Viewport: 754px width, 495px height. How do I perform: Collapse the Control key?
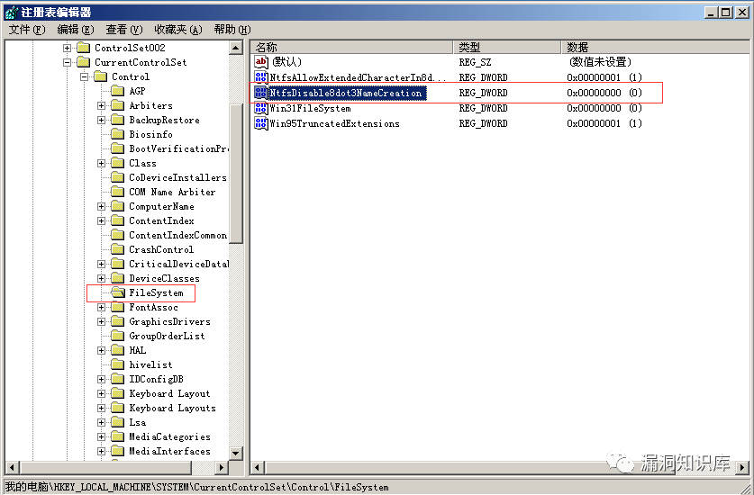point(84,76)
